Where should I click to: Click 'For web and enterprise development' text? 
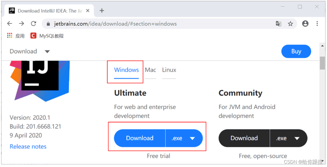pyautogui.click(x=145, y=111)
